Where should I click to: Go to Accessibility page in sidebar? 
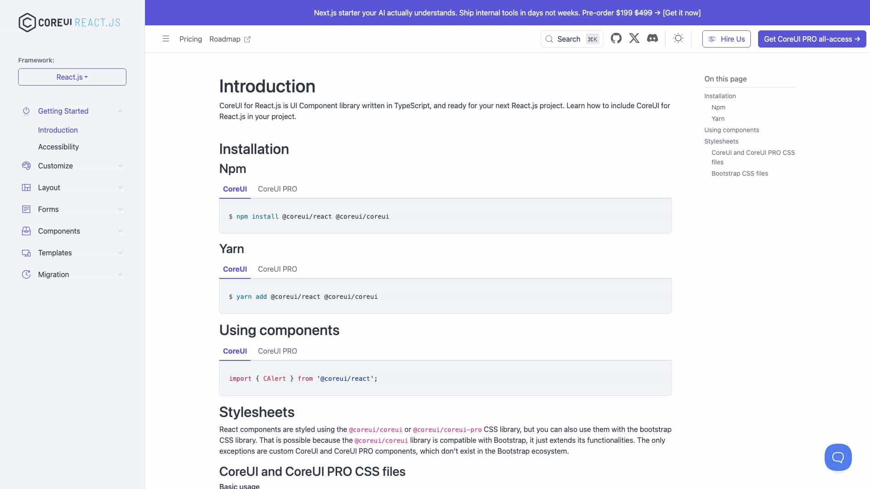click(x=58, y=147)
